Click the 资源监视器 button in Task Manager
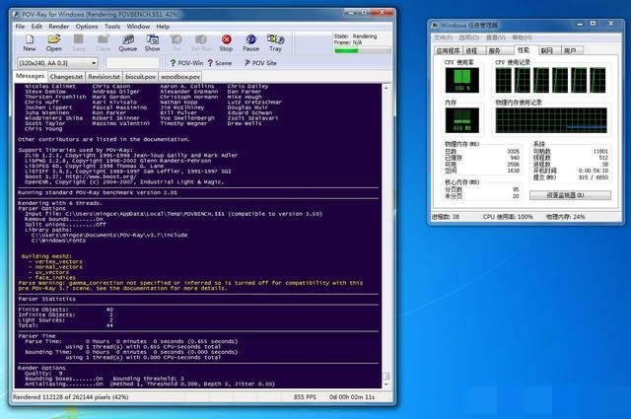 tap(570, 195)
